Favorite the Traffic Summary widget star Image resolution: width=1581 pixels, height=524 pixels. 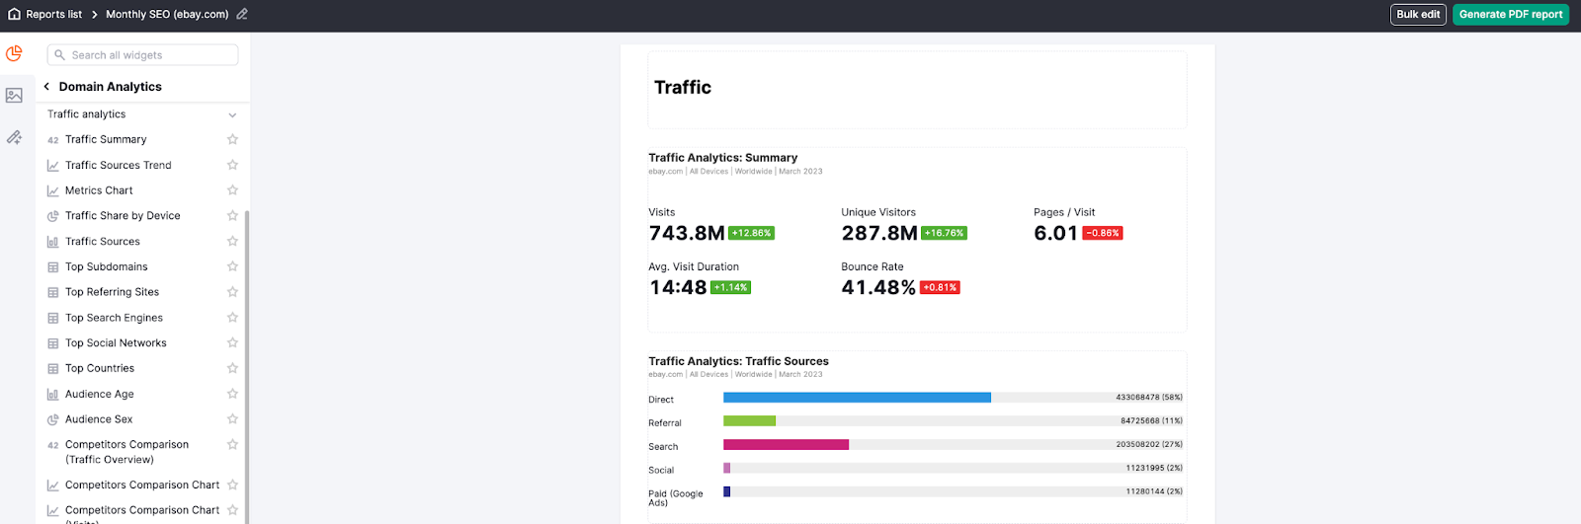(x=232, y=139)
